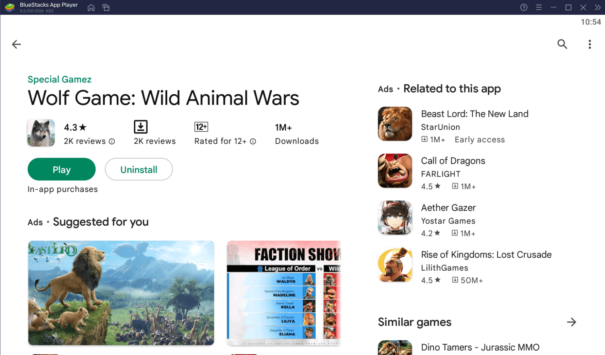Click the 50M+ downloads count

pos(471,280)
